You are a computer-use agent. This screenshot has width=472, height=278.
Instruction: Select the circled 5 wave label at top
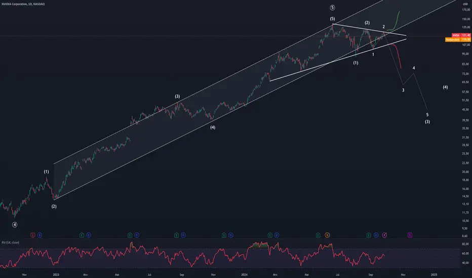click(x=332, y=8)
